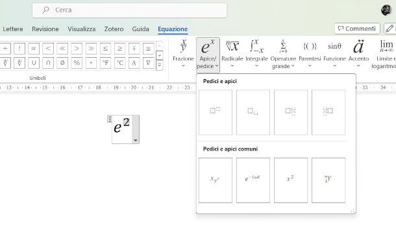Choose the superscript template

[216, 112]
